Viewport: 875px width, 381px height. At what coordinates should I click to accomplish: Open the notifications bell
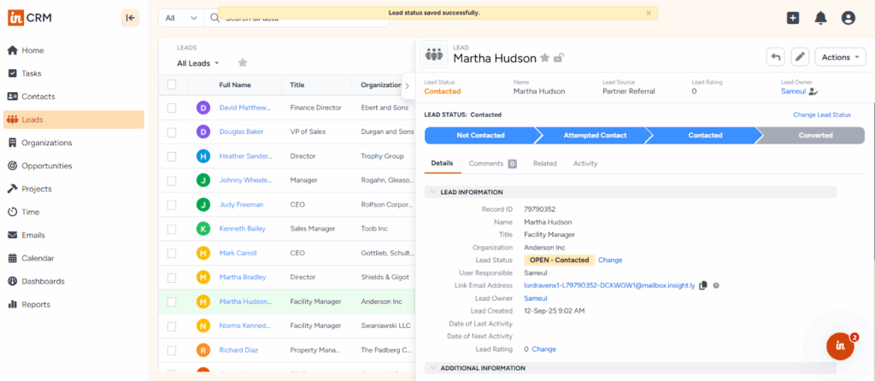coord(820,18)
